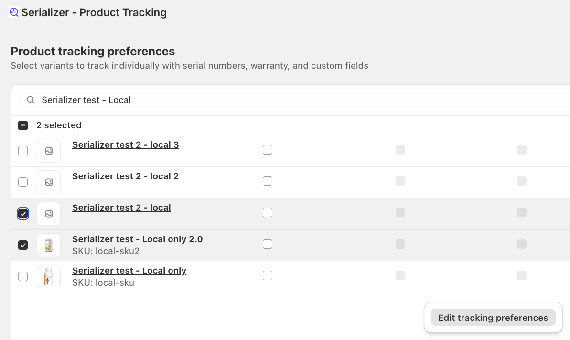Open Serializer test 2 - local product link
Screen dimensions: 570x340
[121, 208]
